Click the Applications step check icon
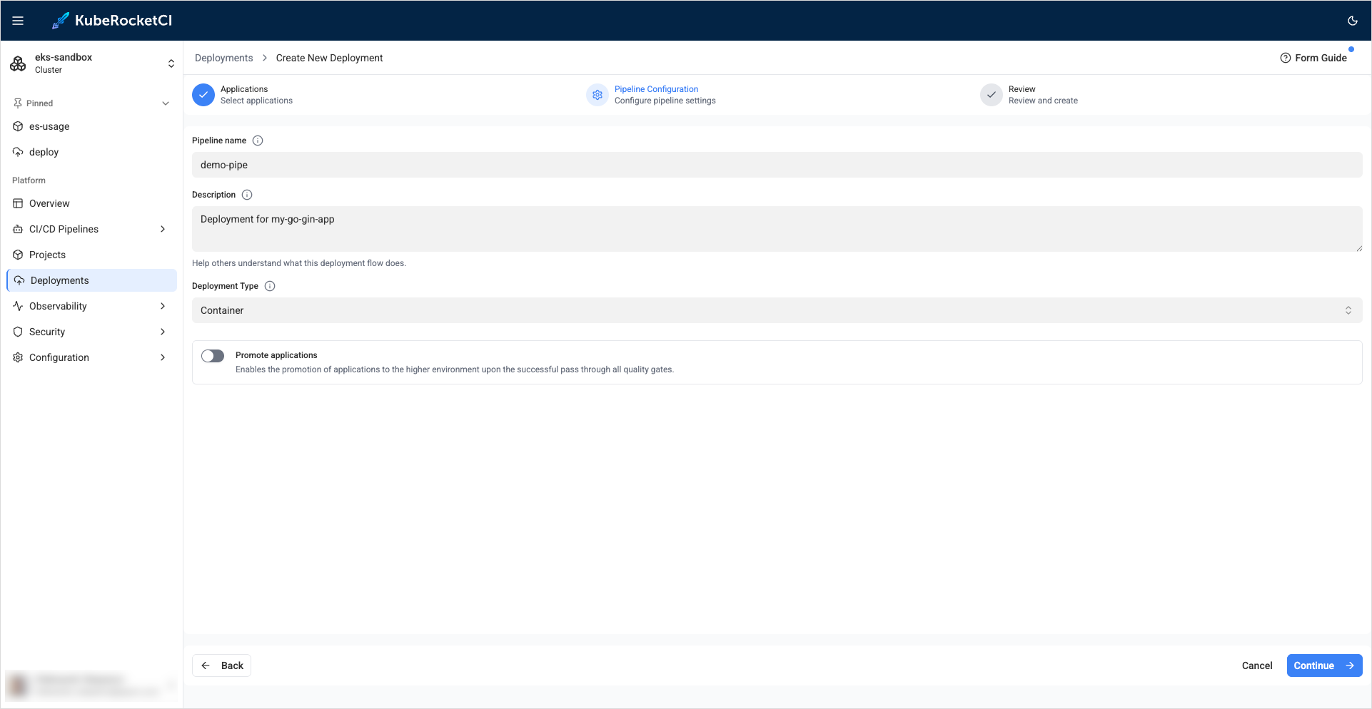 (203, 94)
